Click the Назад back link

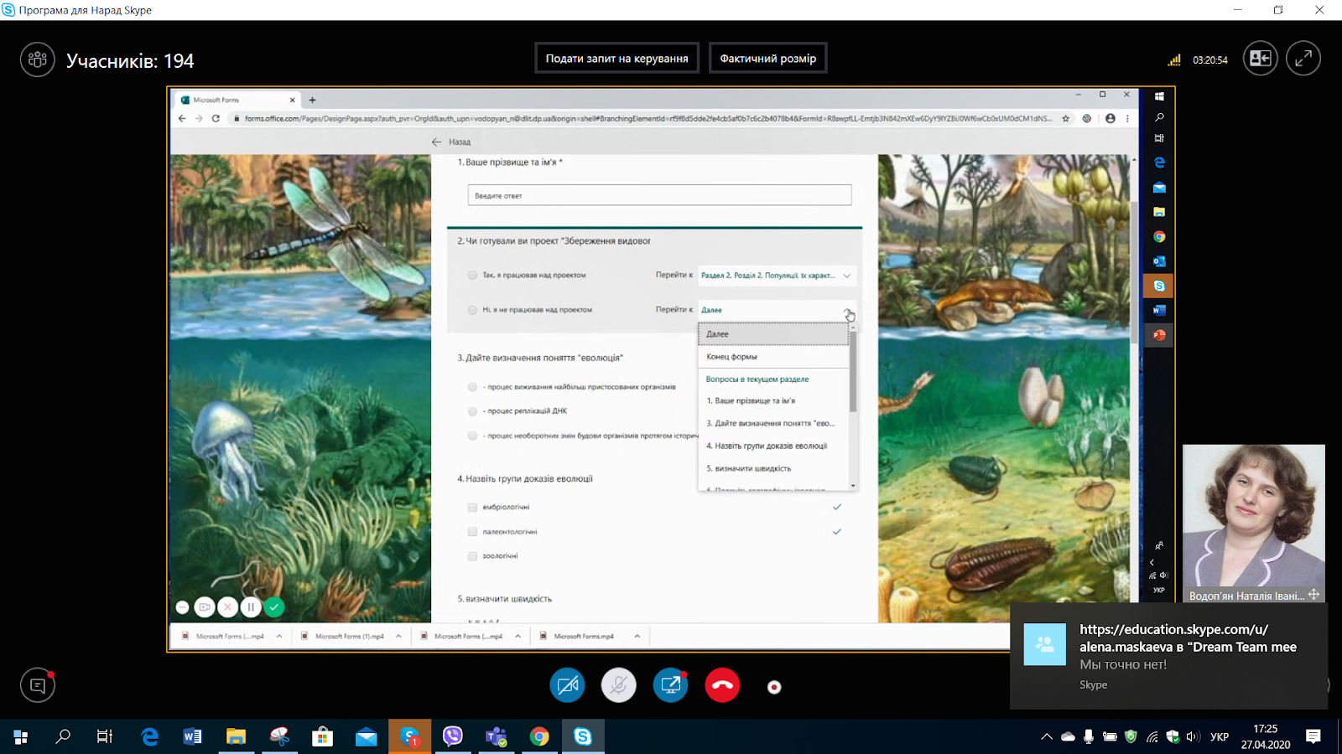451,142
